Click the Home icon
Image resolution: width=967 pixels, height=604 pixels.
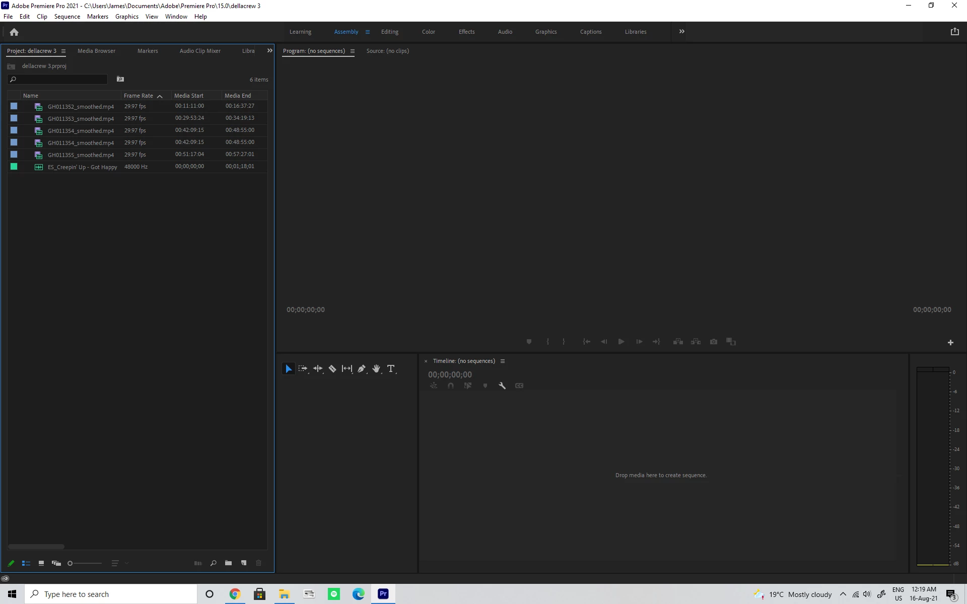(14, 32)
